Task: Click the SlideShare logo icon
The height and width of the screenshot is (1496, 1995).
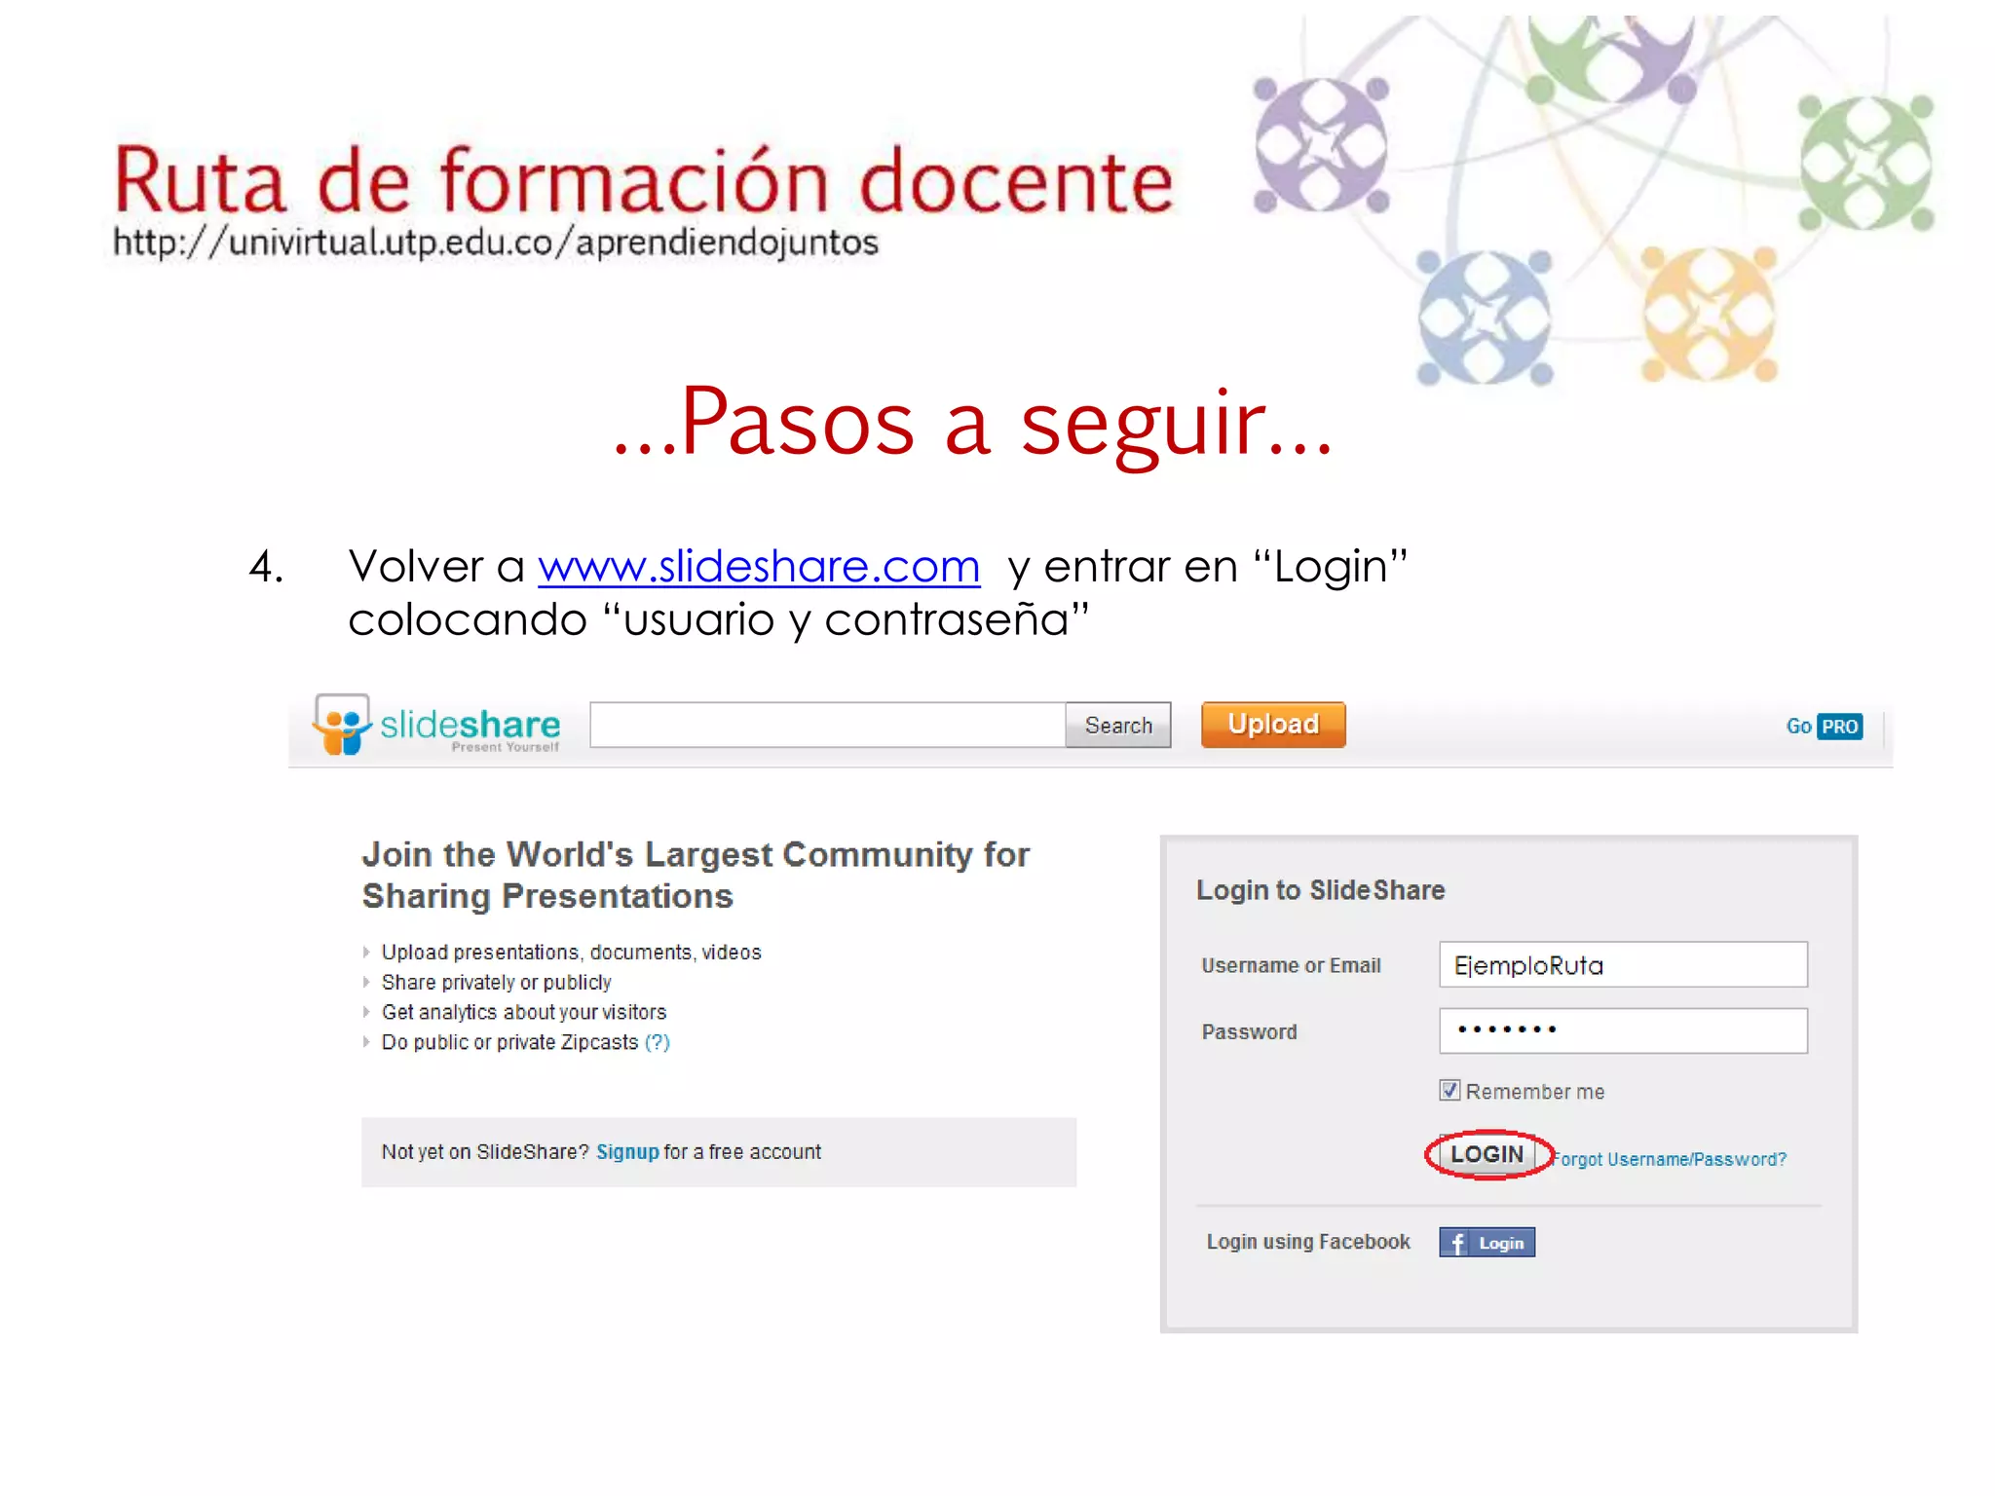Action: click(x=341, y=725)
